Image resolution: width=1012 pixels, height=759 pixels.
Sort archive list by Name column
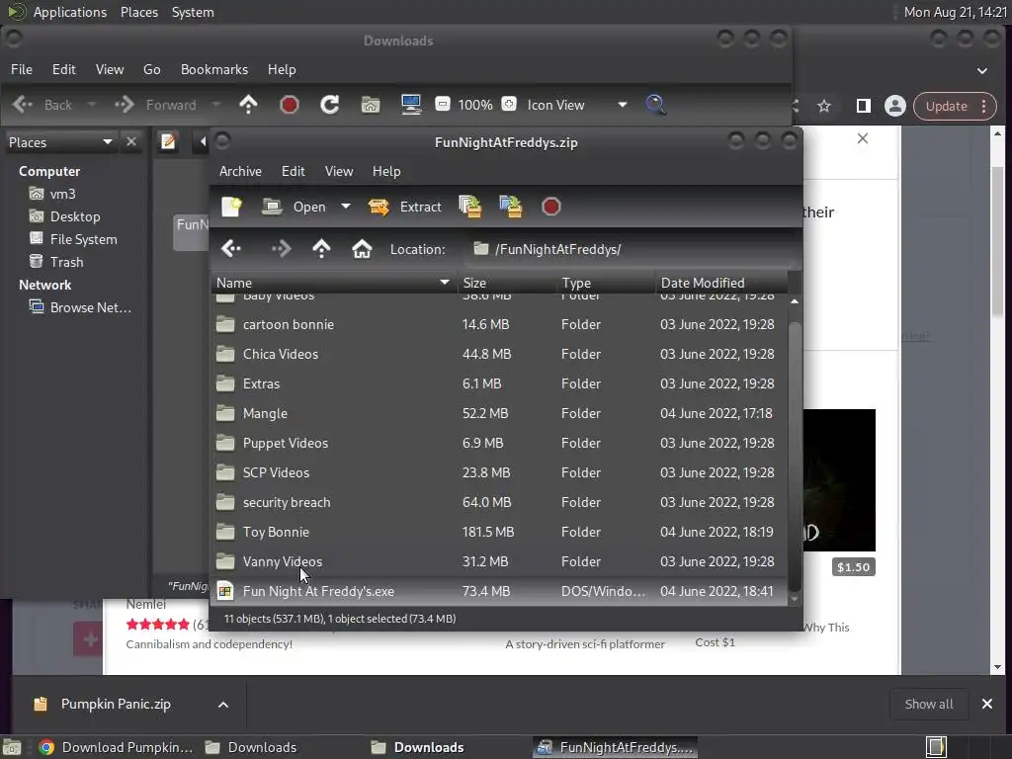click(x=333, y=283)
